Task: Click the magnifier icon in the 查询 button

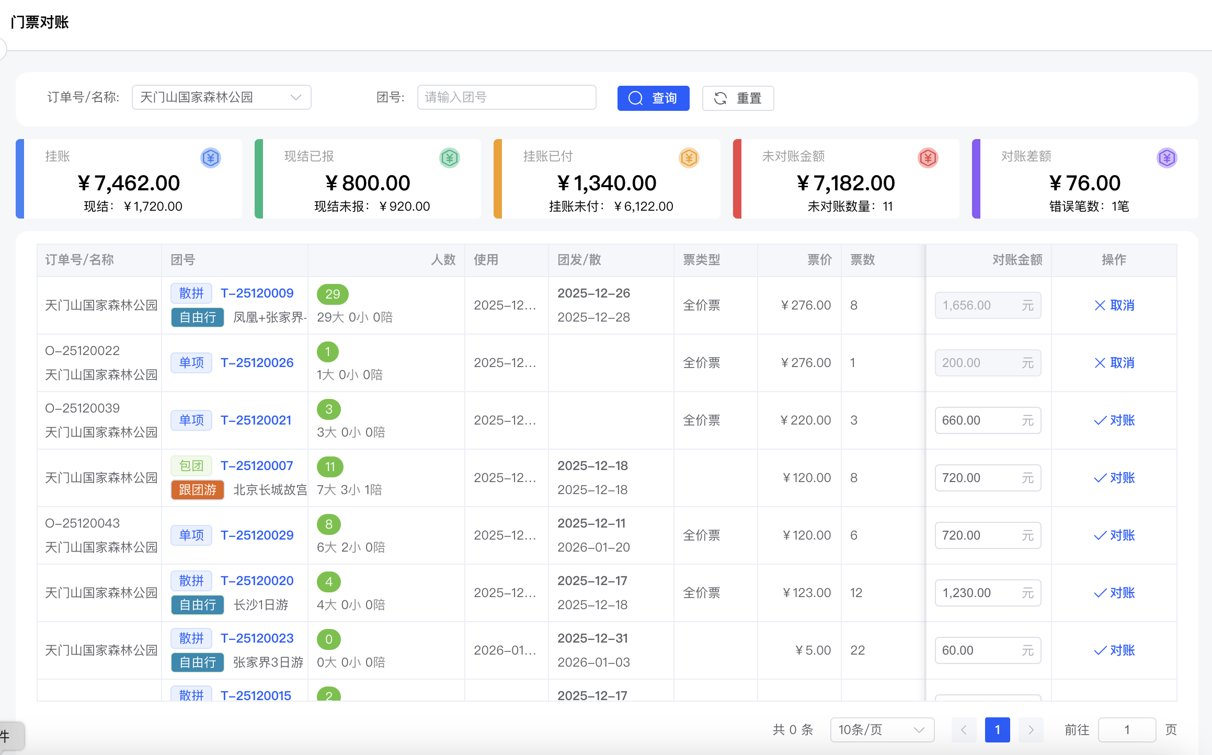Action: click(636, 98)
